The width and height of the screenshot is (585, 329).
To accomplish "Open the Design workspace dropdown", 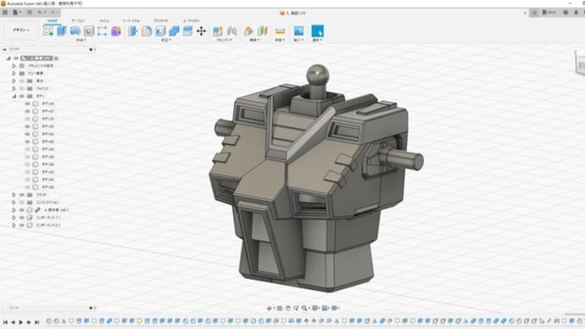I will point(21,30).
